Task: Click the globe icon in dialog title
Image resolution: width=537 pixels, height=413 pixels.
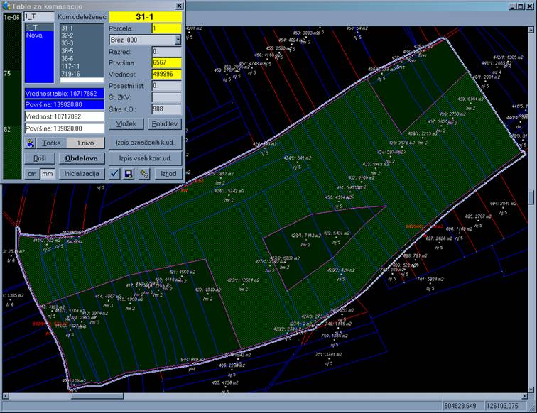Action: click(x=6, y=5)
